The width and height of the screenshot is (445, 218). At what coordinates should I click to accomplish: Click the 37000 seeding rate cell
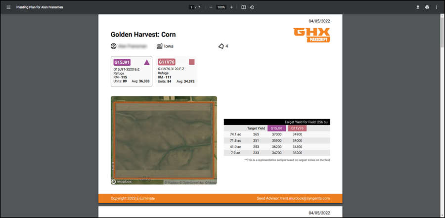click(277, 134)
